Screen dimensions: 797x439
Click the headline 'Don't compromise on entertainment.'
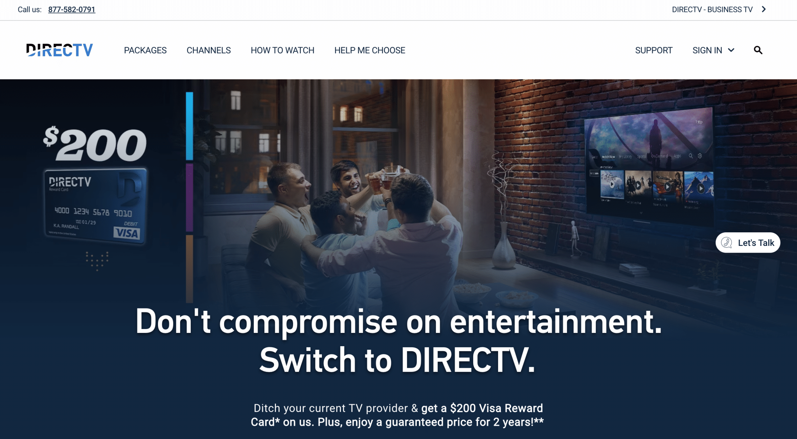tap(398, 322)
